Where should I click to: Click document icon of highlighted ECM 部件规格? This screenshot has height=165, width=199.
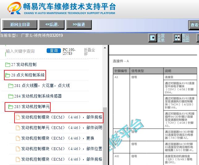tap(18, 117)
